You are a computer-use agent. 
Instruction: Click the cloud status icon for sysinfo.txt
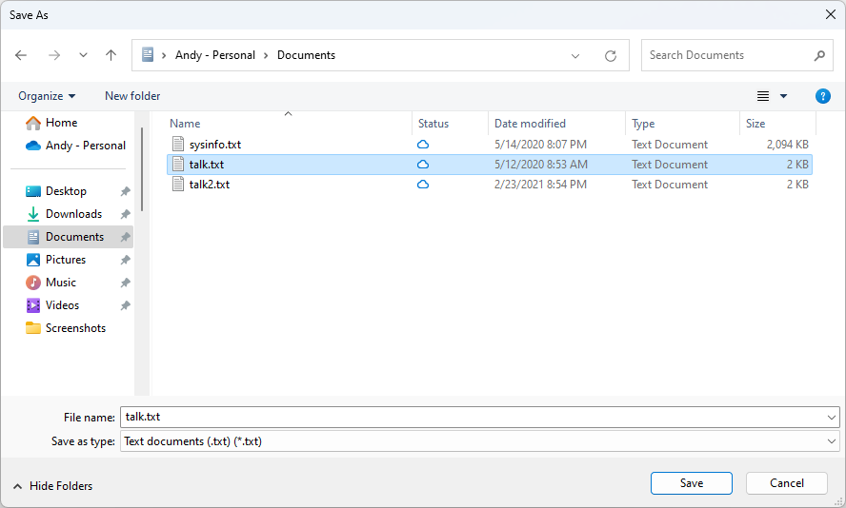click(x=423, y=145)
